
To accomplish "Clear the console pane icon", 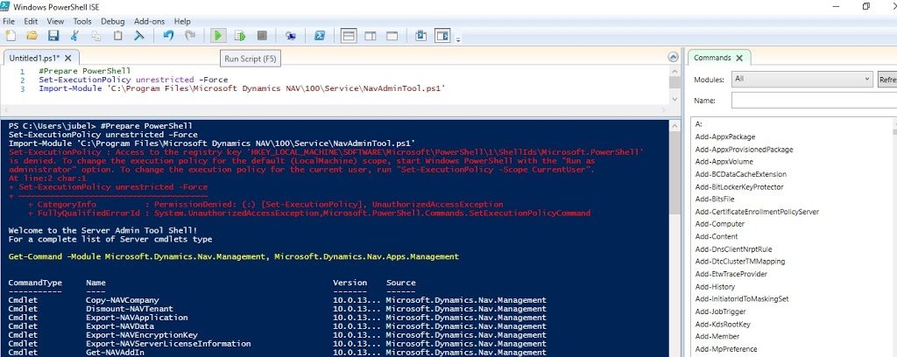I will pos(138,36).
